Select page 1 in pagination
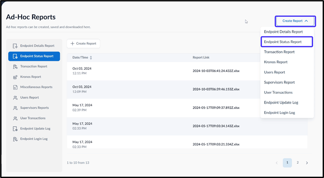Viewport: 324px width, 178px height. pos(287,163)
